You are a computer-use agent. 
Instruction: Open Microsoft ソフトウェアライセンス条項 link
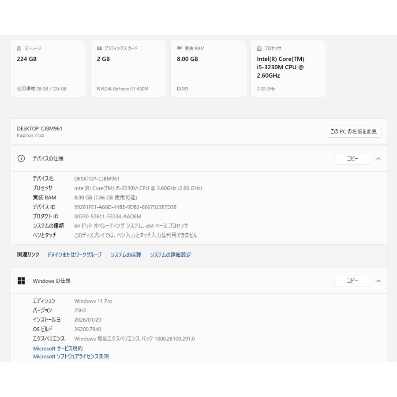coord(71,356)
